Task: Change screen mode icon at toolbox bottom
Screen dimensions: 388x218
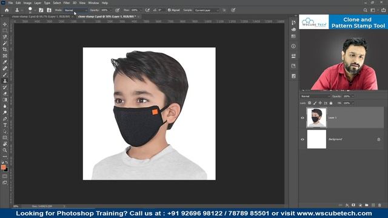Action: (5, 183)
